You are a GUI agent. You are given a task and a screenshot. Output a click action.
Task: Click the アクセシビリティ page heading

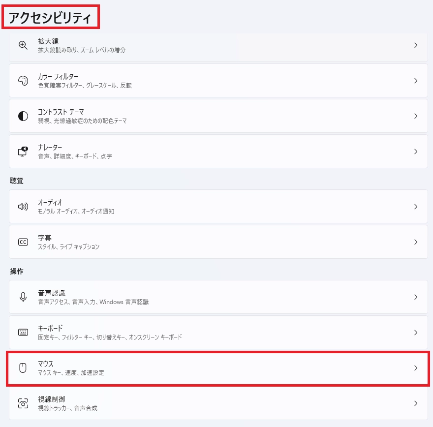click(x=50, y=18)
